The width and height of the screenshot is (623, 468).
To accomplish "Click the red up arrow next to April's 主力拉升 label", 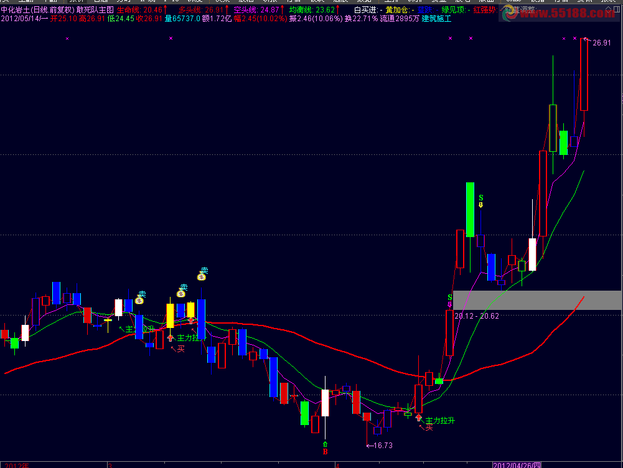I will pyautogui.click(x=418, y=418).
